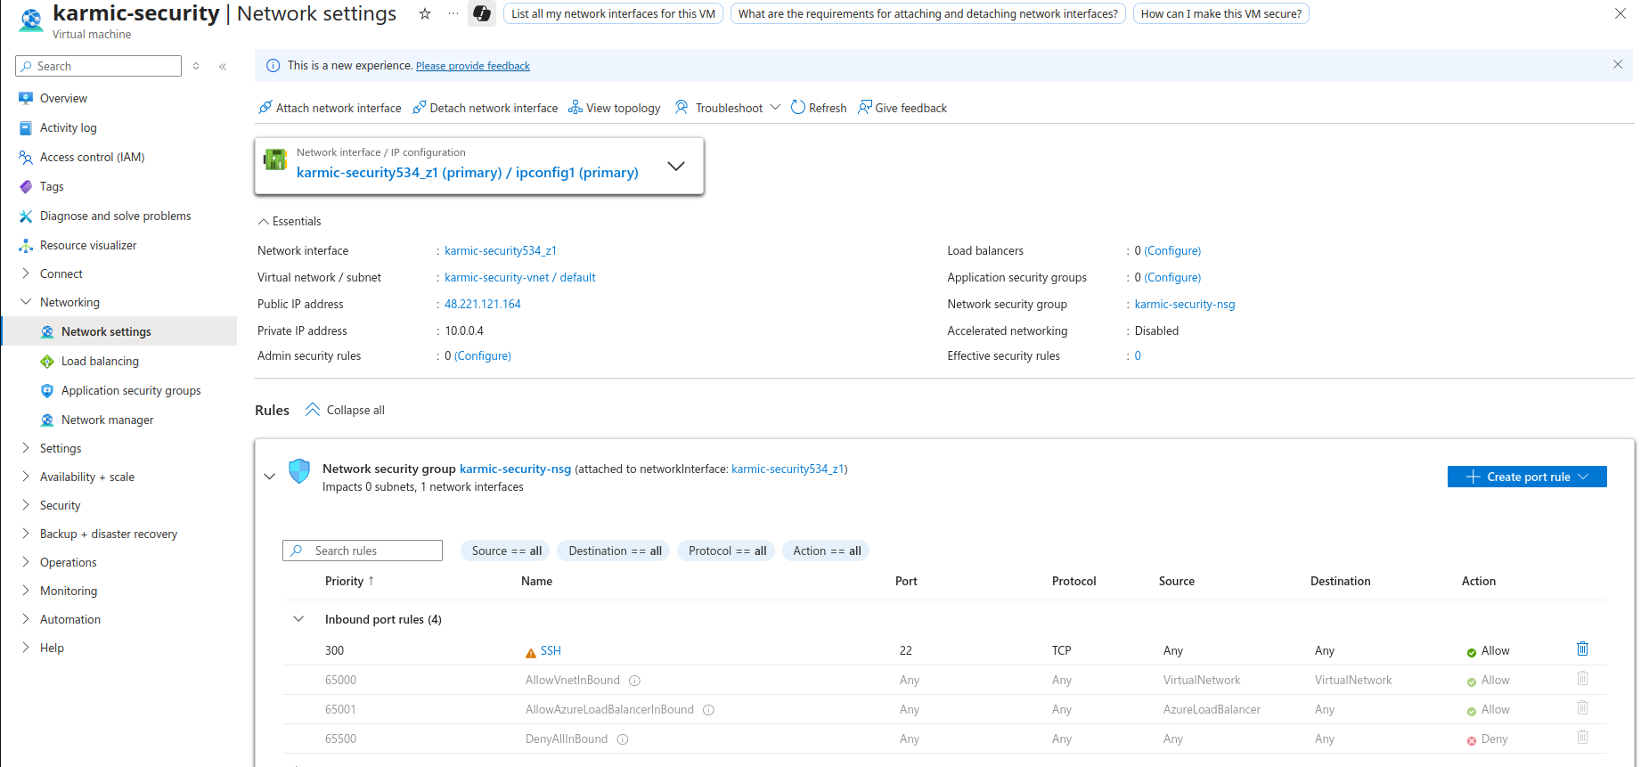Expand the Availability + scale section
Image resolution: width=1649 pixels, height=767 pixels.
click(x=26, y=477)
